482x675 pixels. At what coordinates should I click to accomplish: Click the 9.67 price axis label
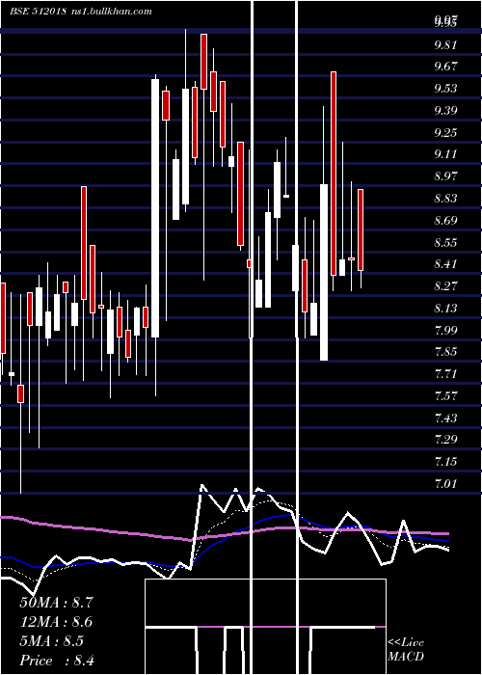(x=445, y=67)
